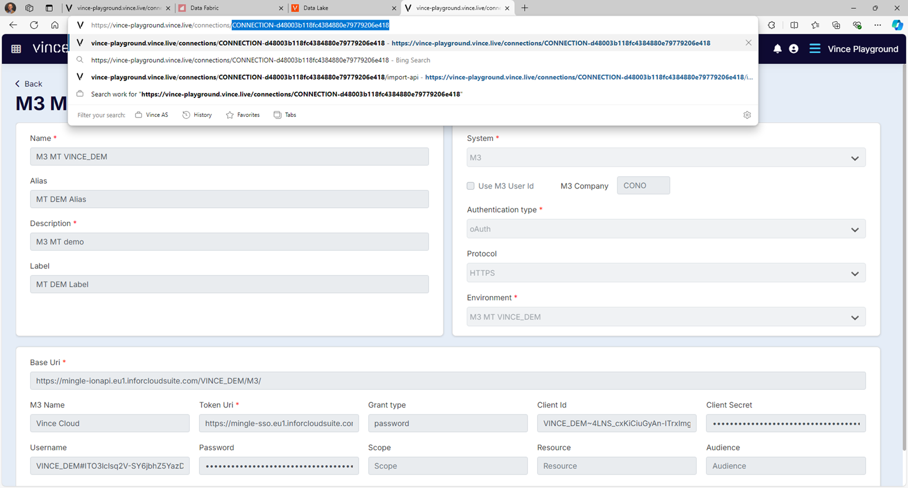
Task: Reload the page with refresh icon
Action: pos(34,25)
